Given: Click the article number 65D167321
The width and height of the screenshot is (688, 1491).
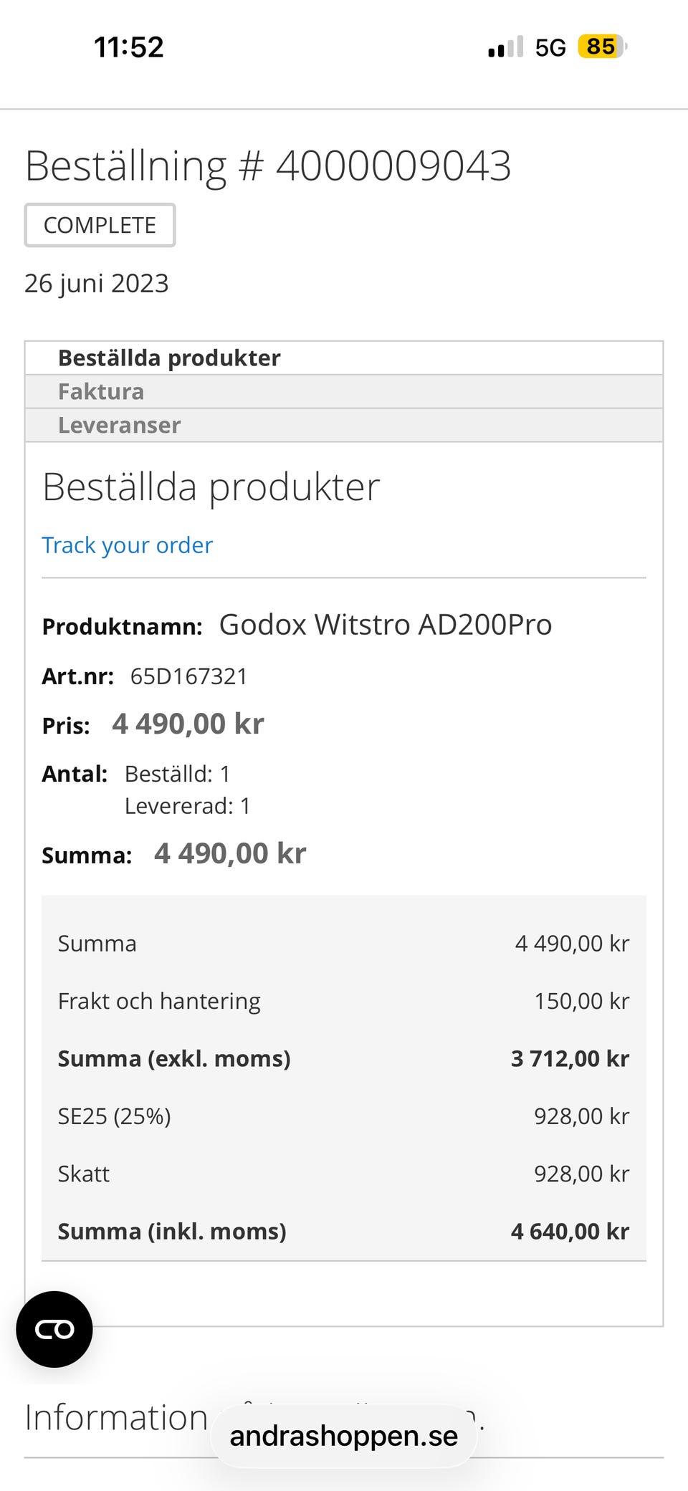Looking at the screenshot, I should [x=188, y=676].
